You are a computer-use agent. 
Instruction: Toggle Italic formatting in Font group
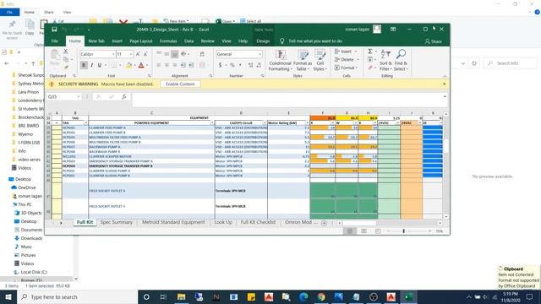pos(92,65)
